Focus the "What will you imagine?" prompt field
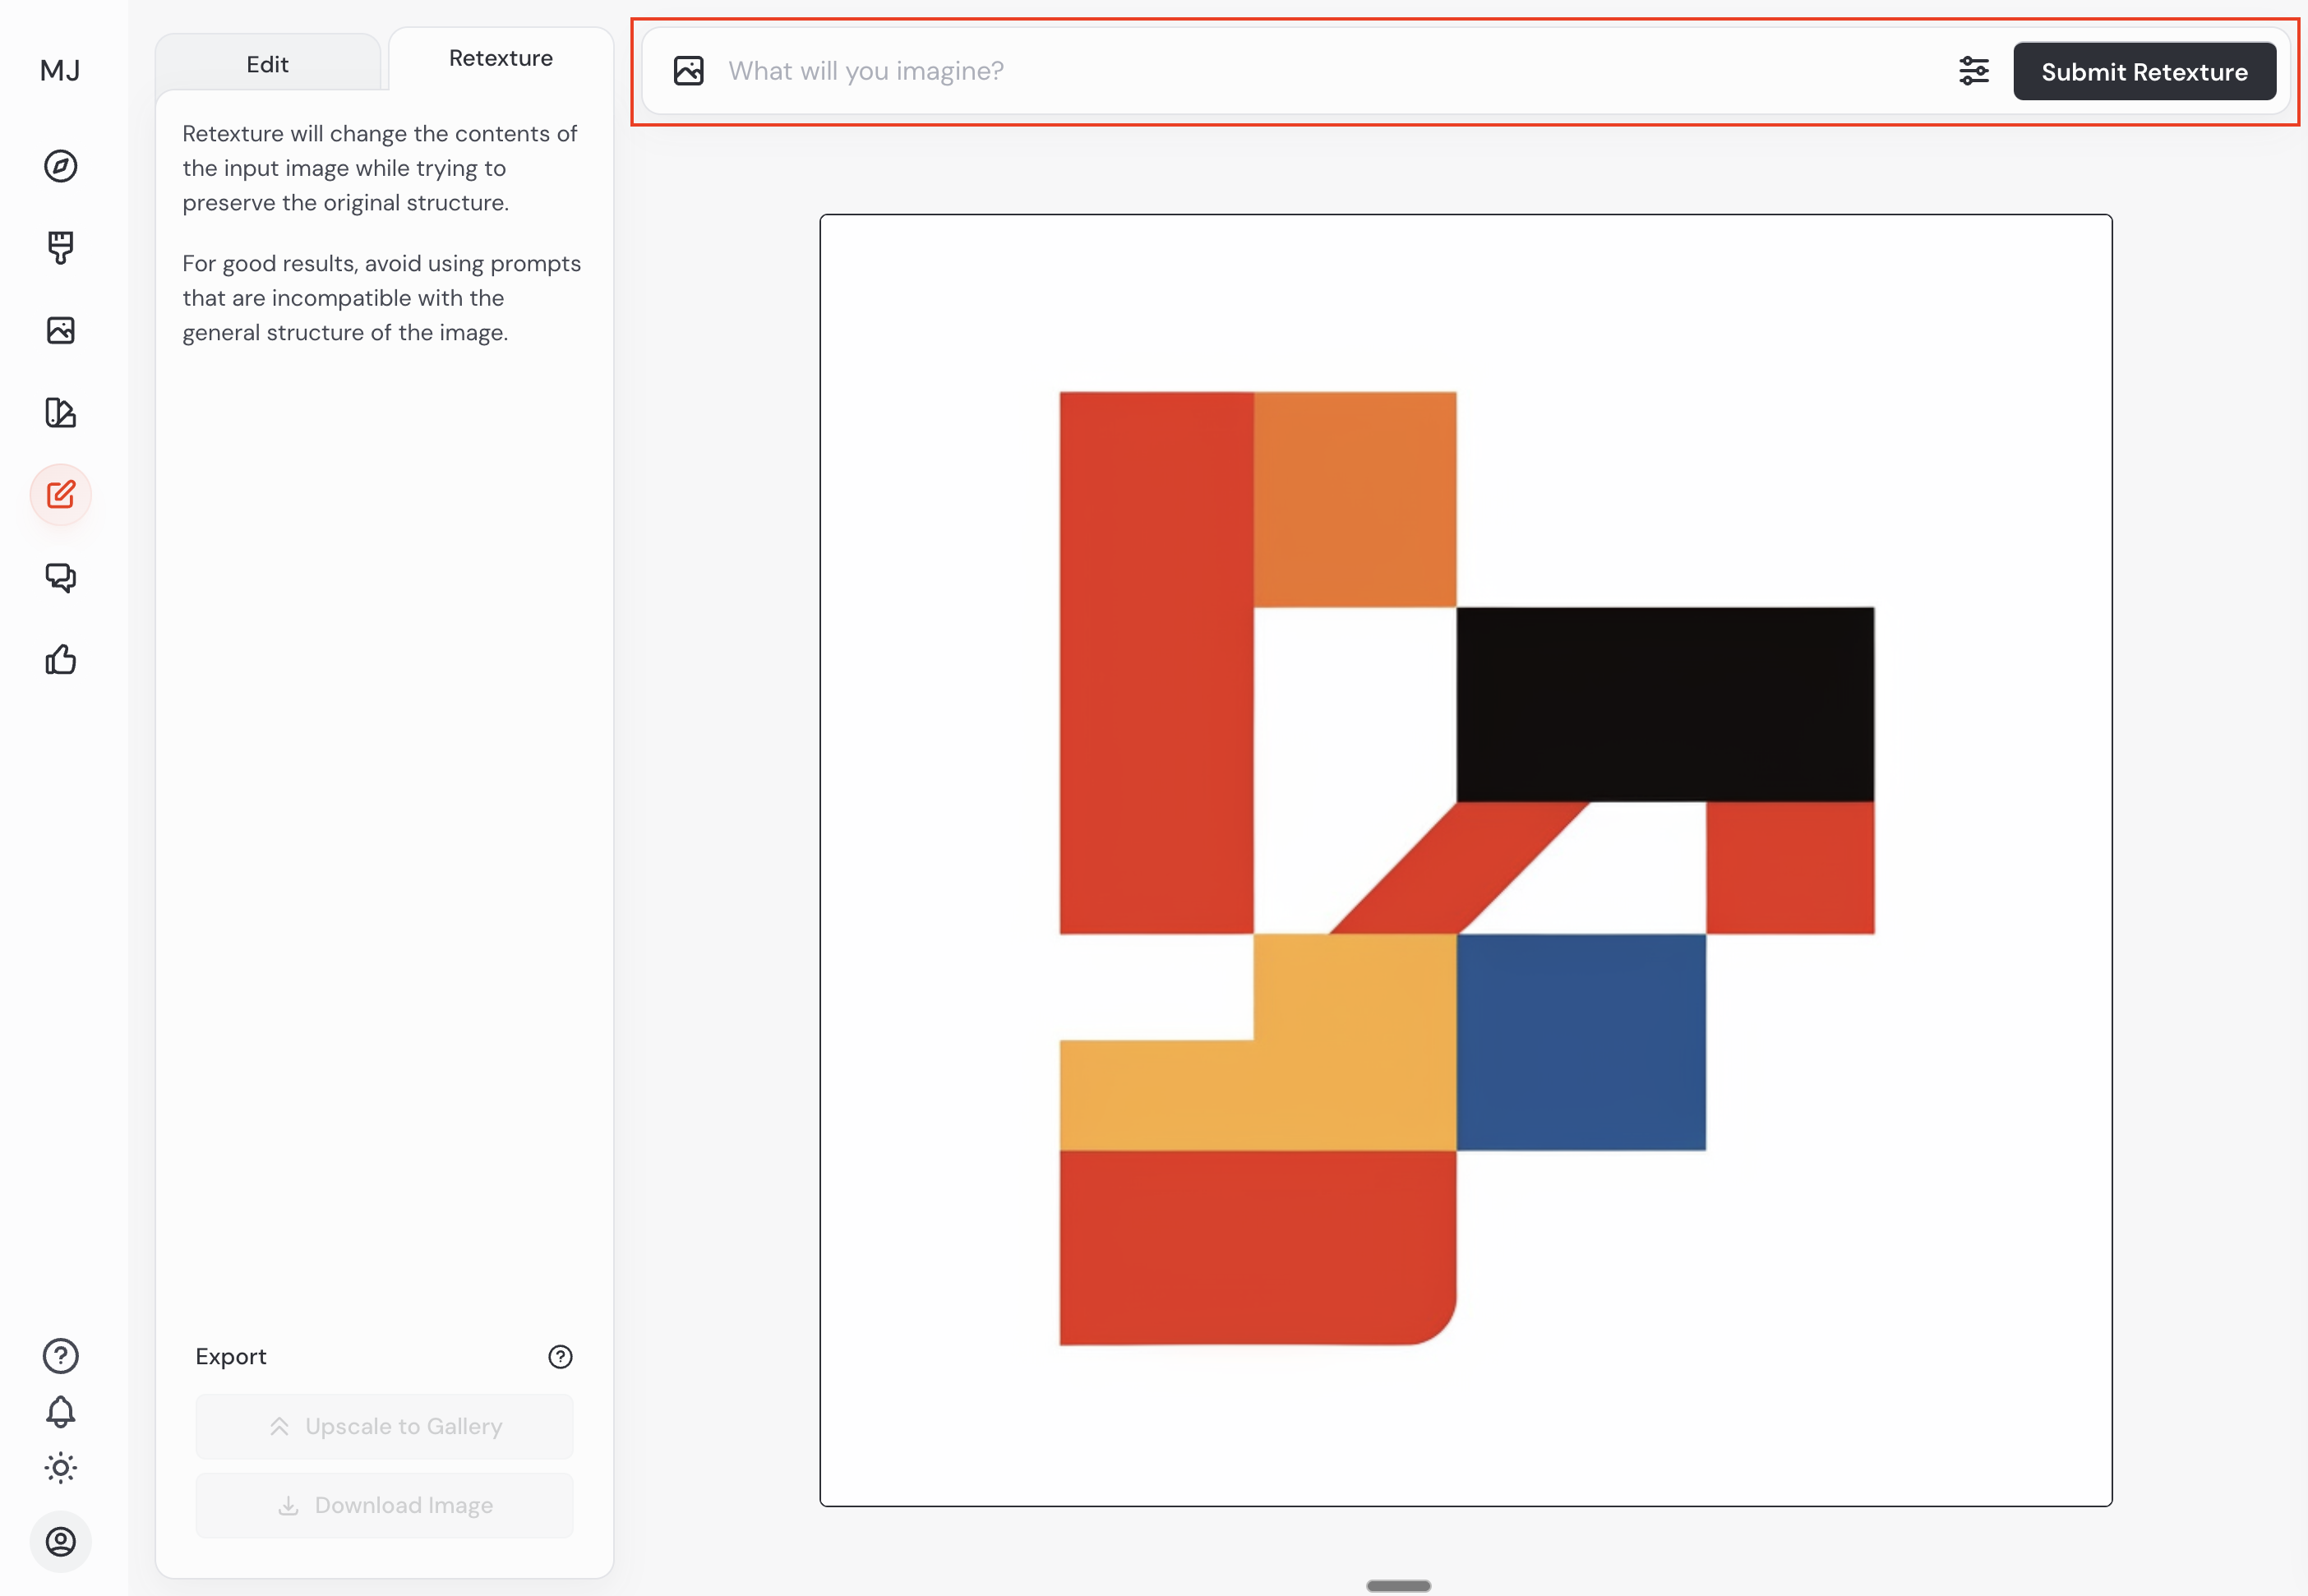Image resolution: width=2308 pixels, height=1596 pixels. coord(1320,71)
